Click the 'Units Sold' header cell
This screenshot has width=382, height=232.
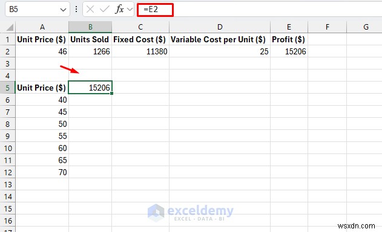(x=90, y=39)
